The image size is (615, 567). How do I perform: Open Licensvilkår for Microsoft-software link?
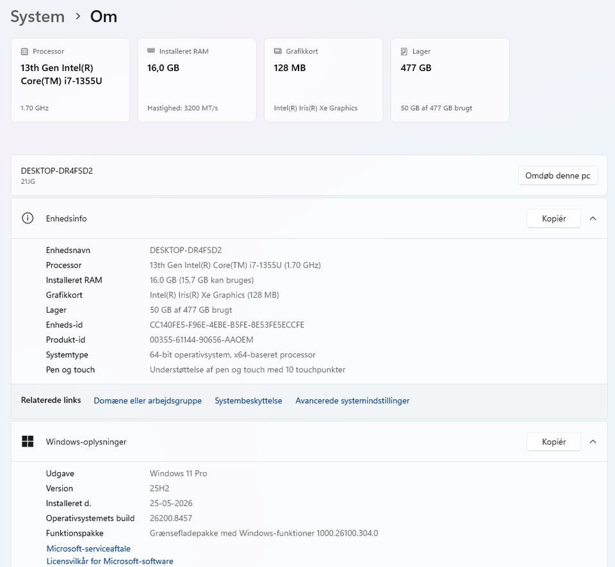(110, 561)
